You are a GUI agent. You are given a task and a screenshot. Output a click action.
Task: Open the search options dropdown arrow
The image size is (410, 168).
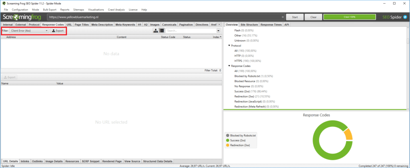pos(218,30)
